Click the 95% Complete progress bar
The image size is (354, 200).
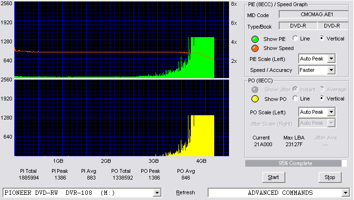pyautogui.click(x=296, y=163)
